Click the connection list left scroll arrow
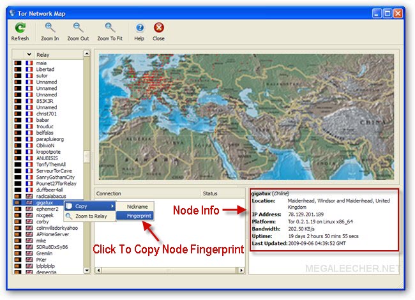 tap(98, 271)
